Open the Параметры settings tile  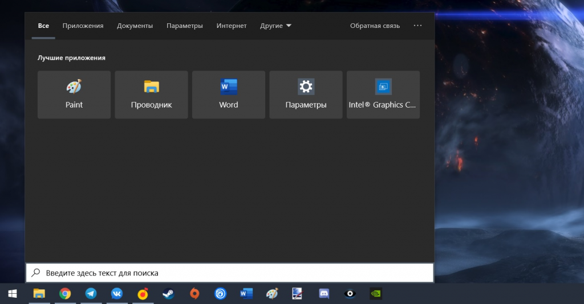coord(306,95)
